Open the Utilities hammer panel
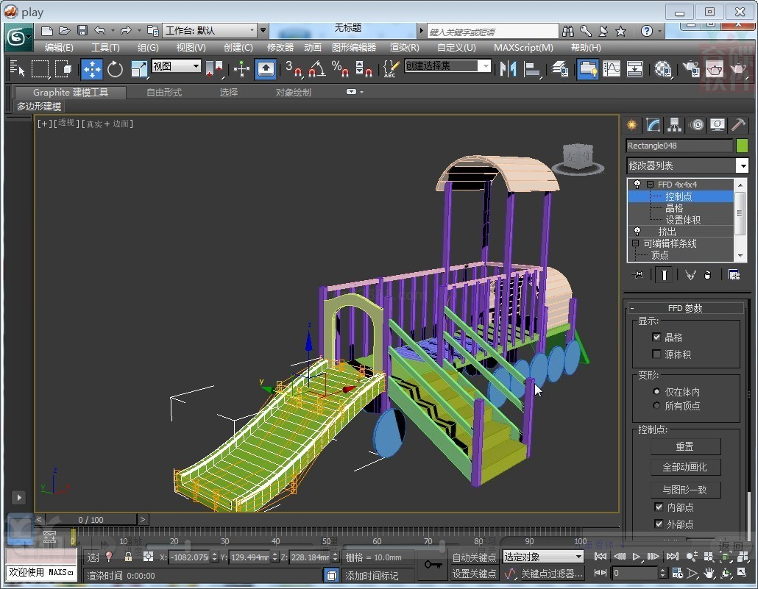 [x=738, y=125]
